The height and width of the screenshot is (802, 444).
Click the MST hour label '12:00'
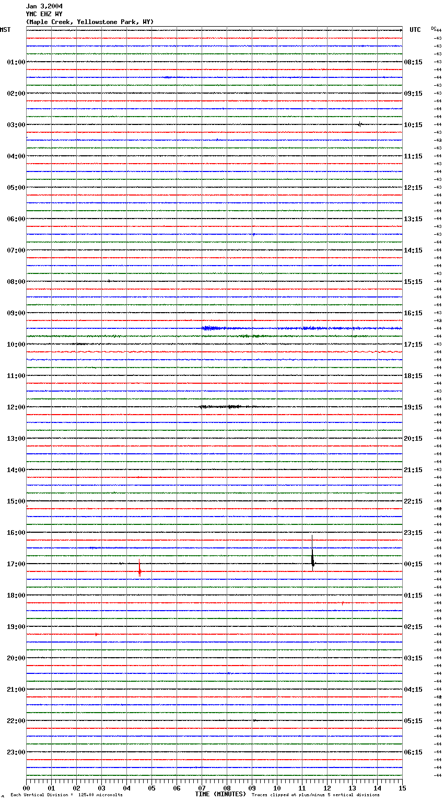point(16,407)
